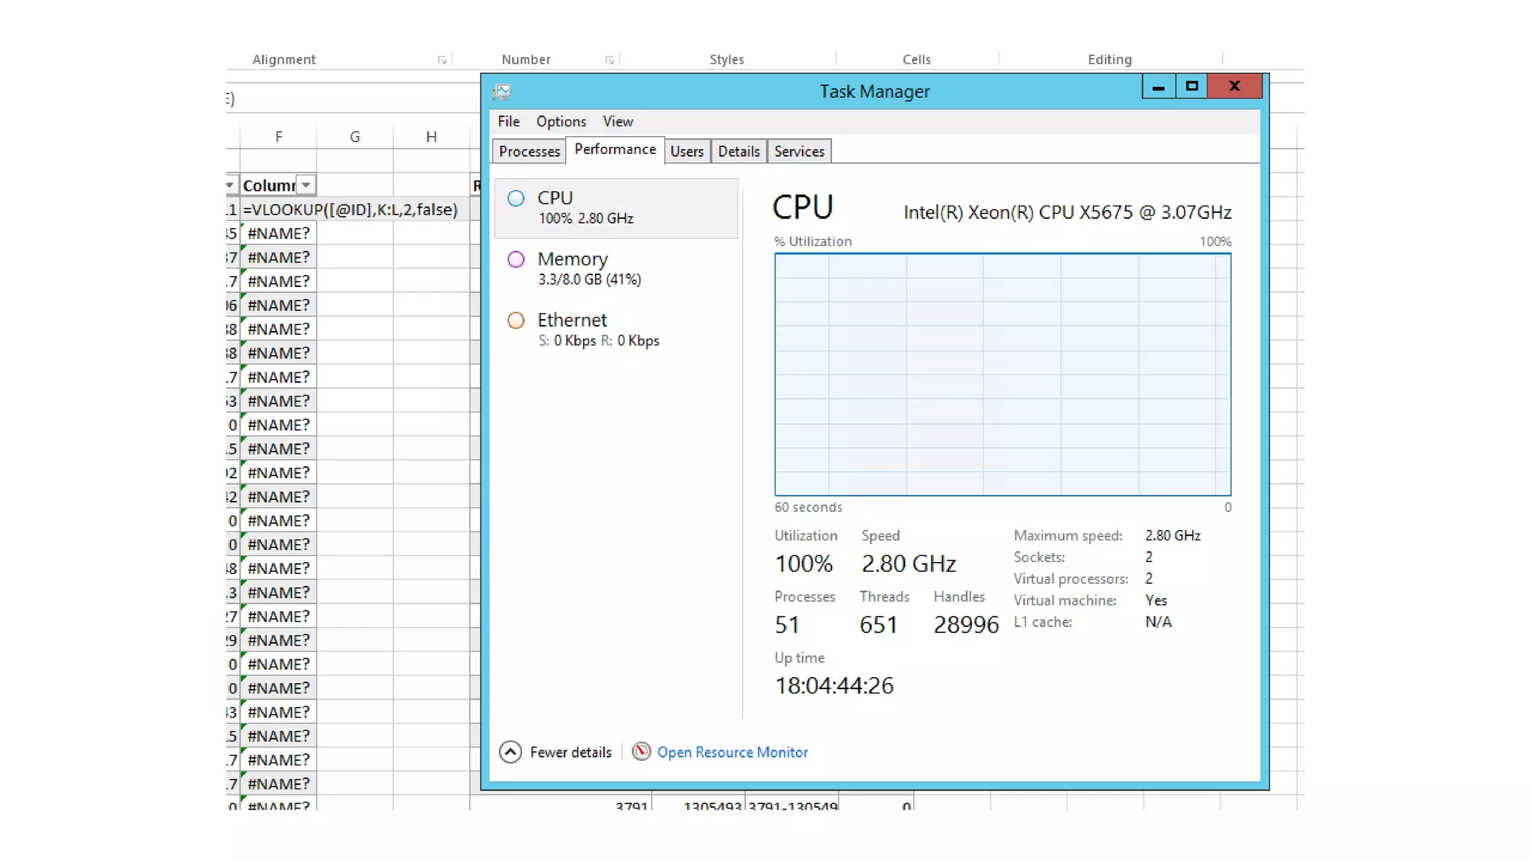Open the filter dropdown left of Column
The image size is (1531, 861).
230,185
